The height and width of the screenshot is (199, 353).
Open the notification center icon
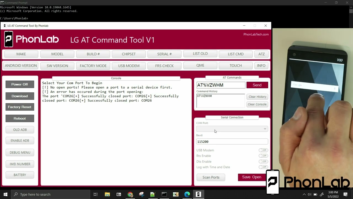[346, 194]
